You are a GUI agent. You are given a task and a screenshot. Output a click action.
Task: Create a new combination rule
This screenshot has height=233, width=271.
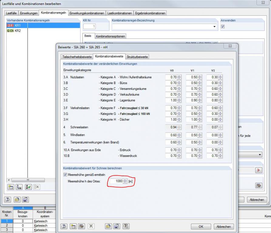pyautogui.click(x=11, y=187)
